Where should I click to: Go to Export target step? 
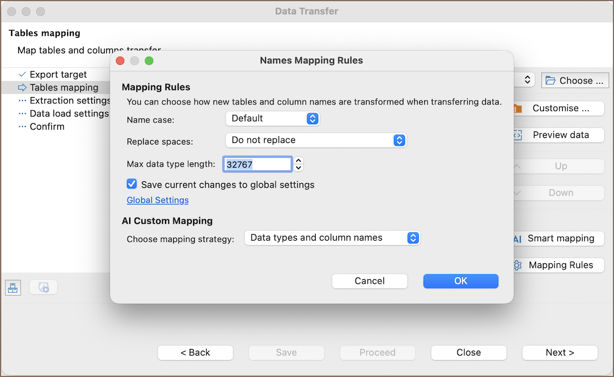(x=58, y=74)
